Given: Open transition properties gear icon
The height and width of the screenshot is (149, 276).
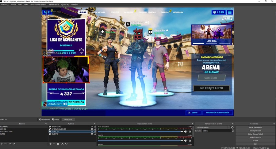Looking at the screenshot, I should click(232, 127).
